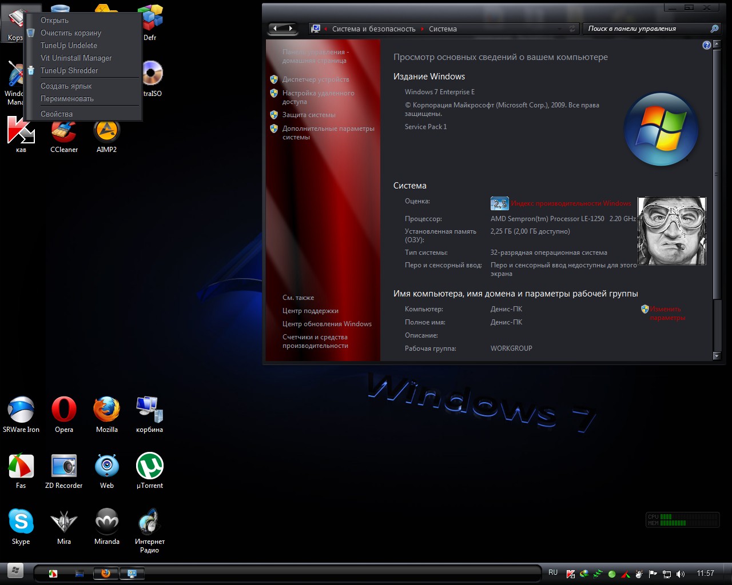The height and width of the screenshot is (585, 732).
Task: Open Диспетчер устройств link
Action: [x=316, y=79]
